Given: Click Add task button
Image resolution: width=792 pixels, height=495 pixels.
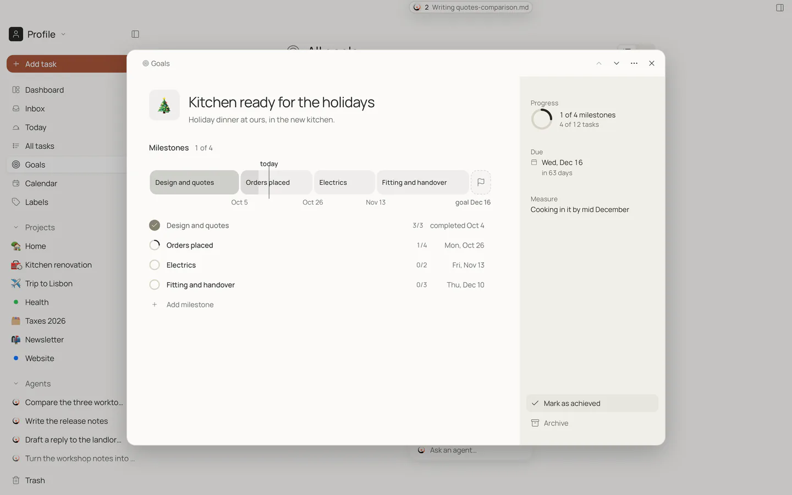Looking at the screenshot, I should tap(67, 64).
